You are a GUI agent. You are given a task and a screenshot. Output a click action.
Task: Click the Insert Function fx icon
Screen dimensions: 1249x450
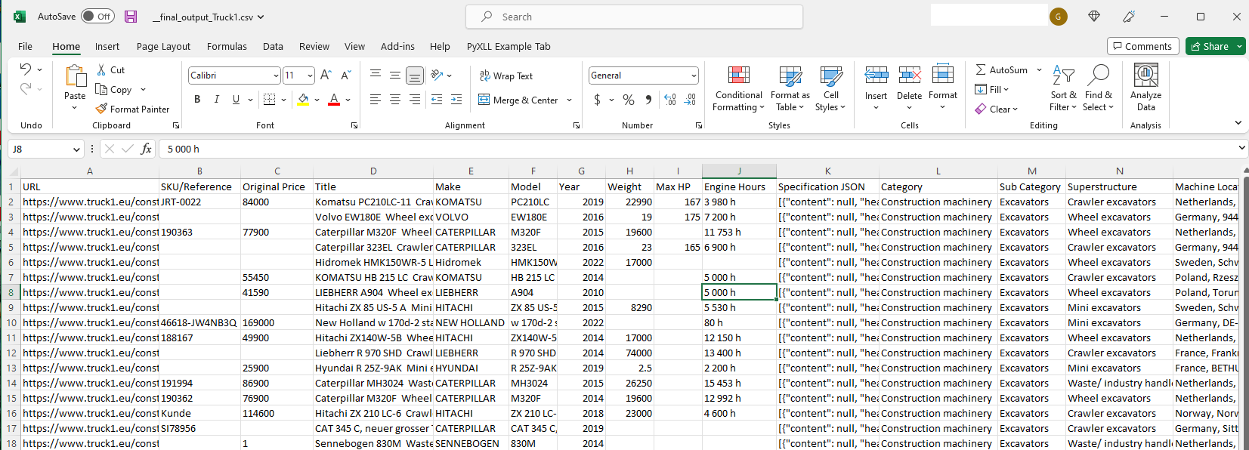coord(146,149)
